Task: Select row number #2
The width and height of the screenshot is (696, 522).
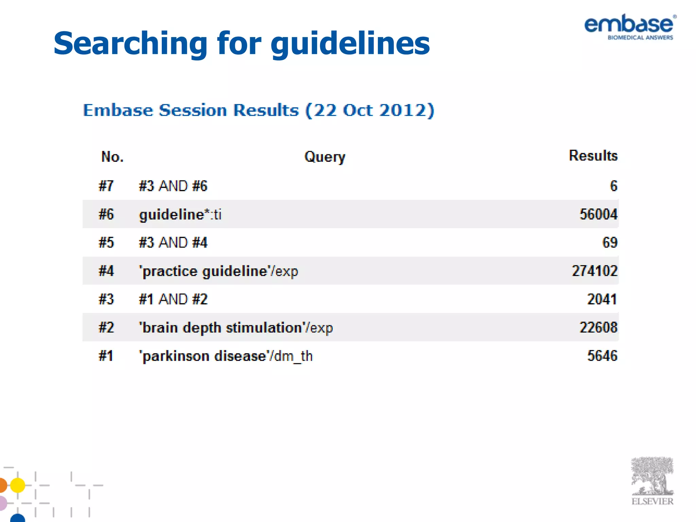Action: coord(106,327)
